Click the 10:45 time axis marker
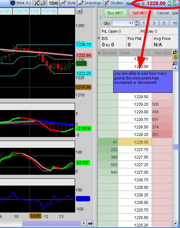The height and width of the screenshot is (228, 180). pos(36,216)
